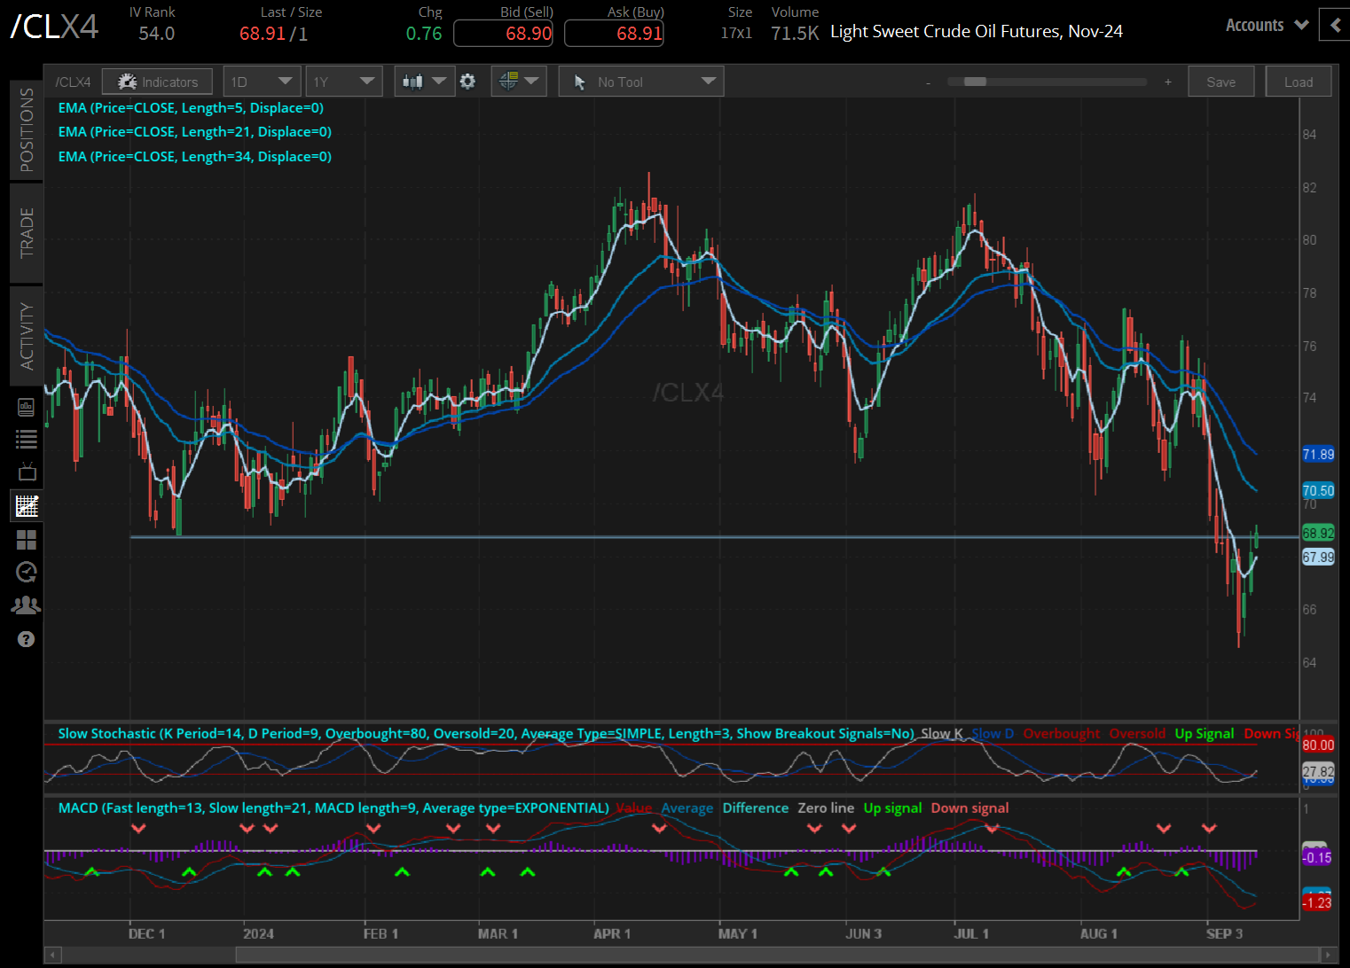Click the history clock icon in sidebar
This screenshot has width=1350, height=968.
[x=26, y=572]
